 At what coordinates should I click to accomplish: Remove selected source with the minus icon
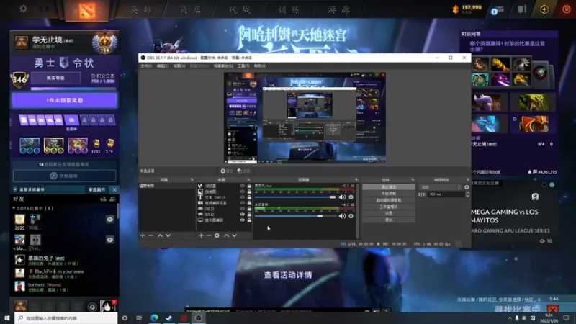(x=209, y=235)
